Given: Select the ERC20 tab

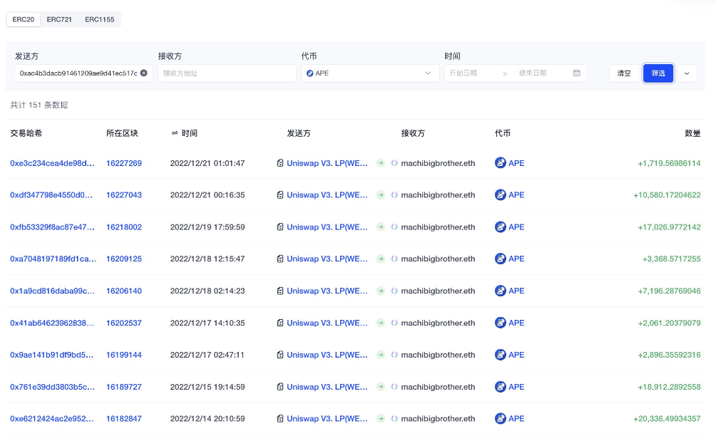Looking at the screenshot, I should (24, 19).
